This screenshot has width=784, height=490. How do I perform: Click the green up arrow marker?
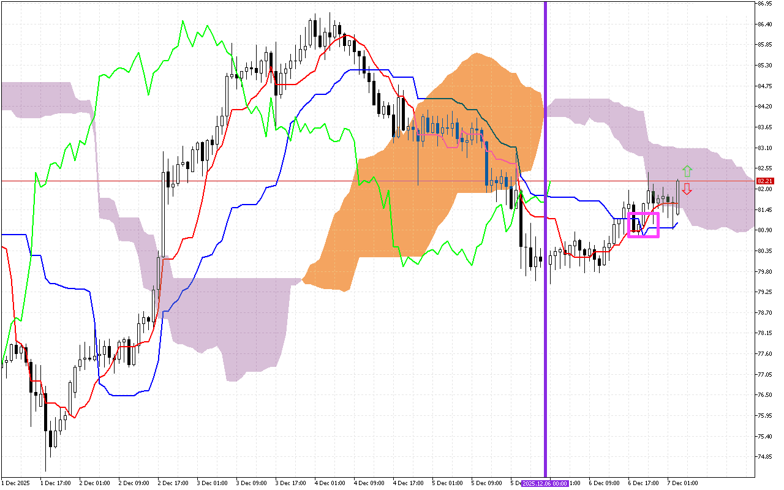click(687, 171)
